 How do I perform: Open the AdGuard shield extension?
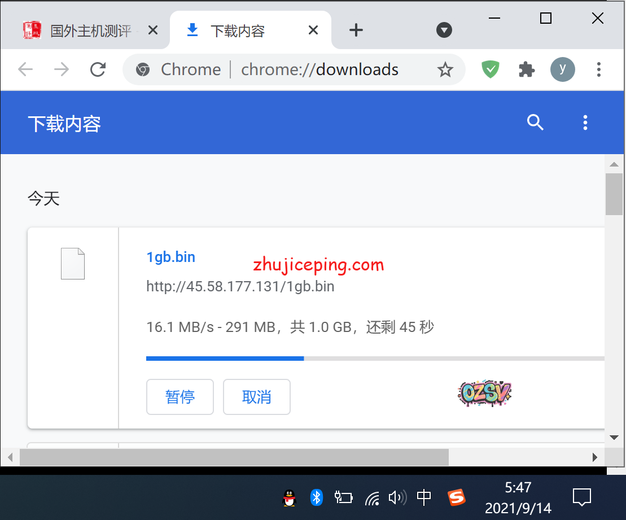point(490,69)
